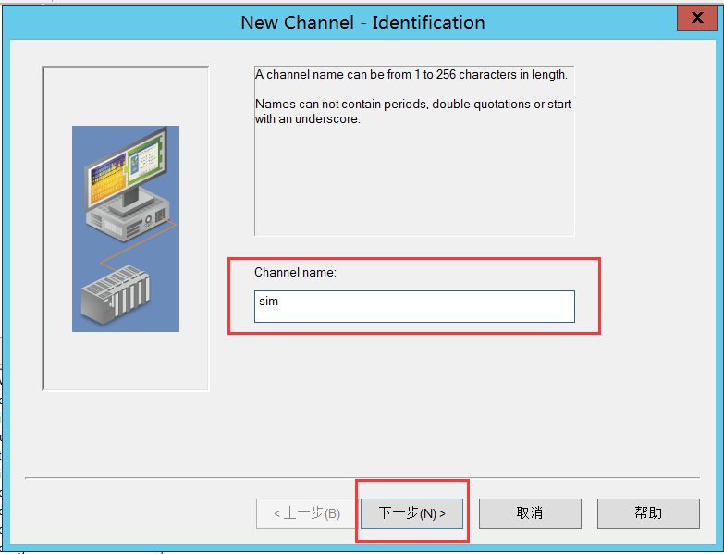Click the PLC rack in the illustration
The image size is (724, 554).
point(115,296)
